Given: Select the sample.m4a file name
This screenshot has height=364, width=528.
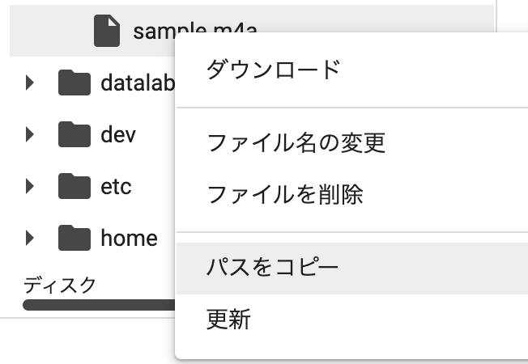Looking at the screenshot, I should (195, 31).
